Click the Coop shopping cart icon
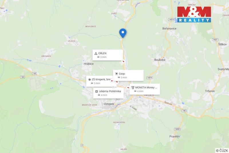The width and height of the screenshot is (229, 153). coord(117,74)
